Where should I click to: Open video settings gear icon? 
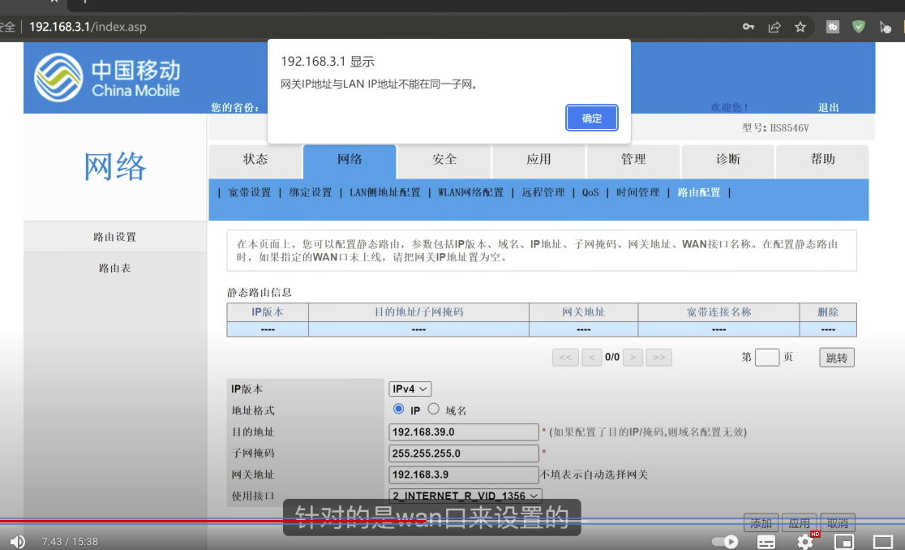pyautogui.click(x=804, y=541)
